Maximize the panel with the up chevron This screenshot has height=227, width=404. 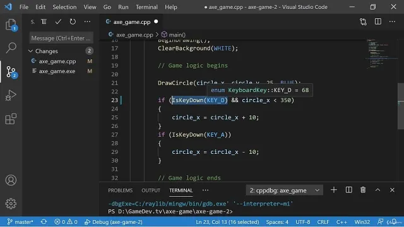coord(377,190)
